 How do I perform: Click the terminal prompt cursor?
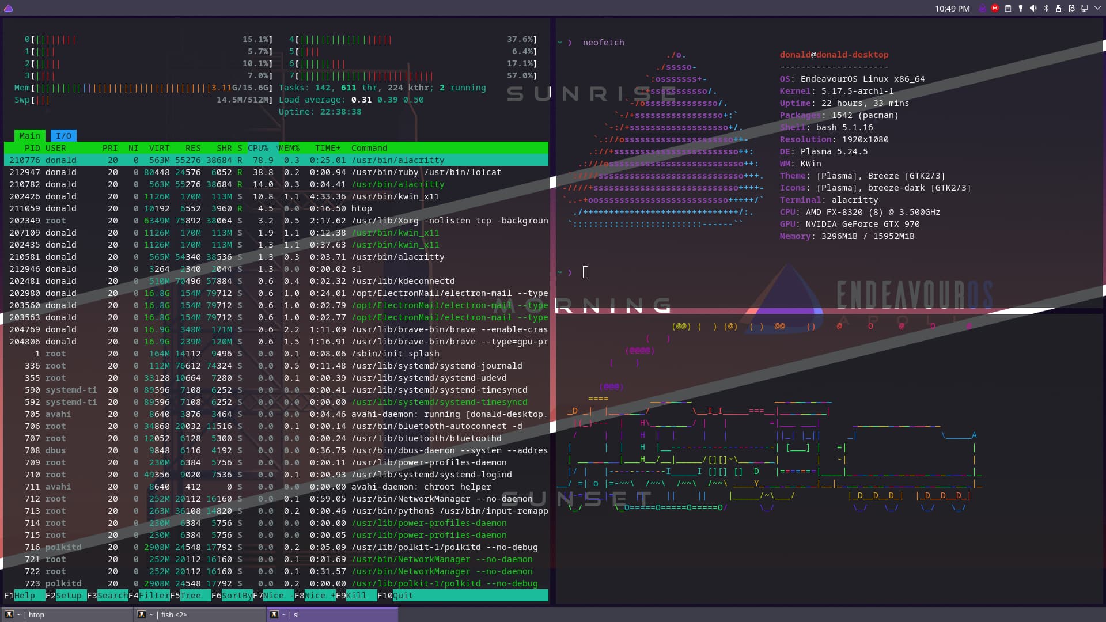click(x=585, y=272)
